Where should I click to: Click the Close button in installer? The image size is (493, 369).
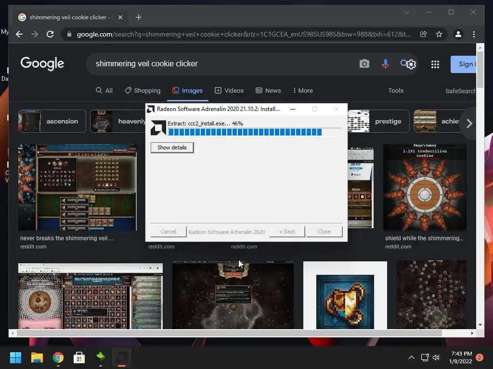pos(324,232)
